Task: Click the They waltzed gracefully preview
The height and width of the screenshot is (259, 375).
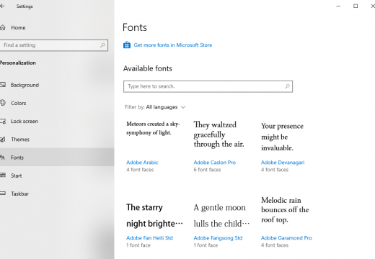Action: coord(219,135)
